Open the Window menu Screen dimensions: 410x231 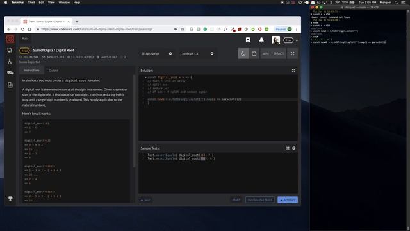coord(64,3)
